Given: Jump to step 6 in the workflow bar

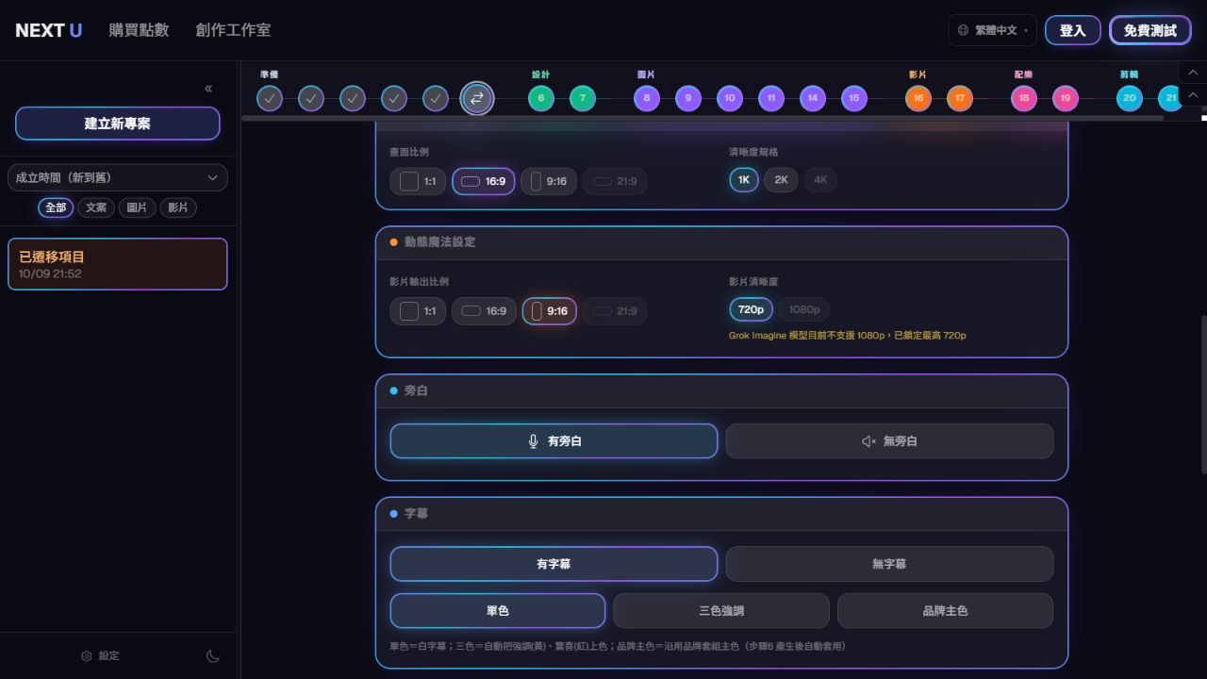Looking at the screenshot, I should (541, 98).
